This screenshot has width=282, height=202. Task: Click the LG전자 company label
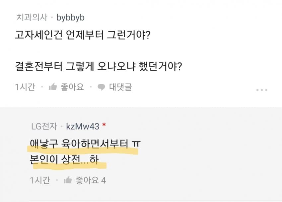[x=44, y=126]
